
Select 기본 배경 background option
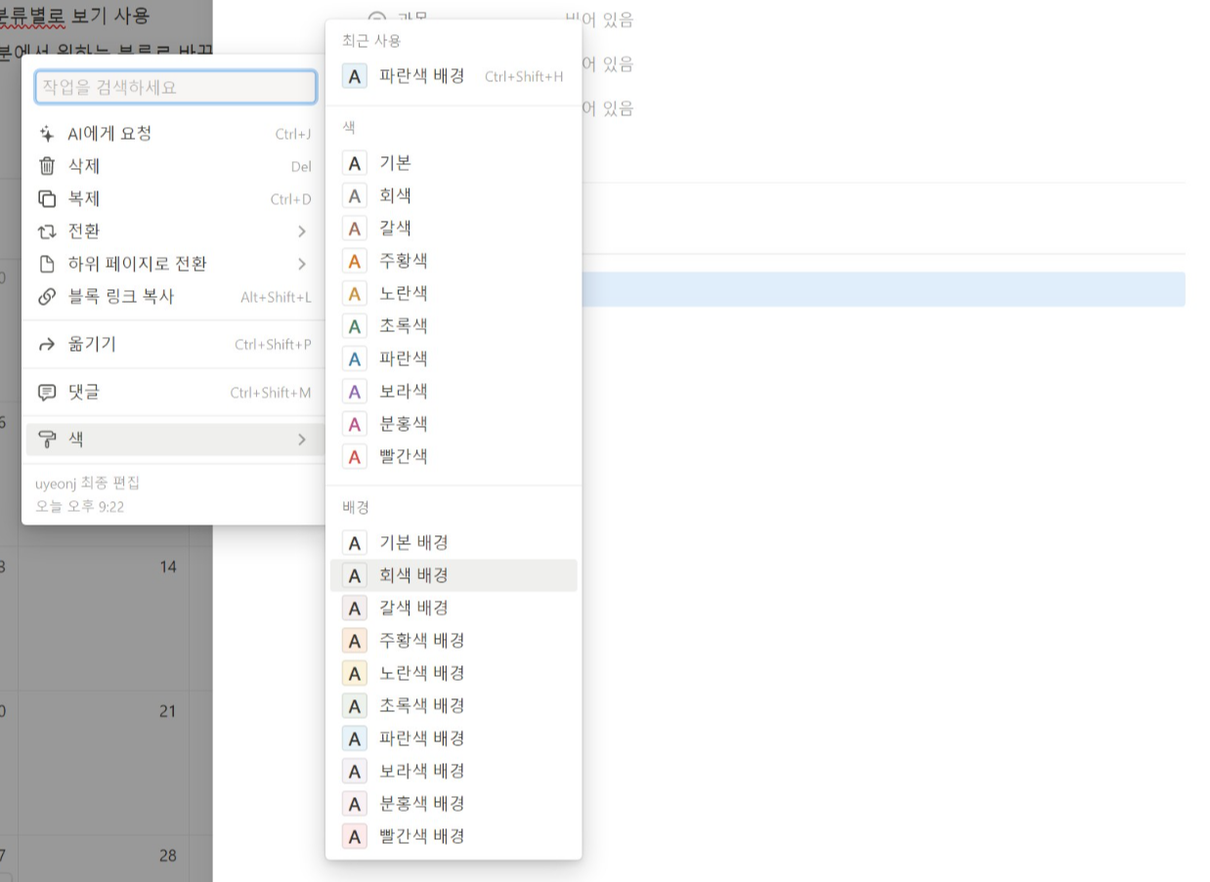454,543
